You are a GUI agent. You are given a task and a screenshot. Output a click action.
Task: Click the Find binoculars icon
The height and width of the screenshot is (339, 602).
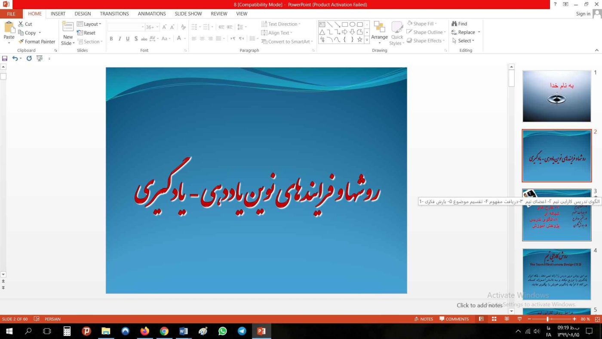(454, 24)
